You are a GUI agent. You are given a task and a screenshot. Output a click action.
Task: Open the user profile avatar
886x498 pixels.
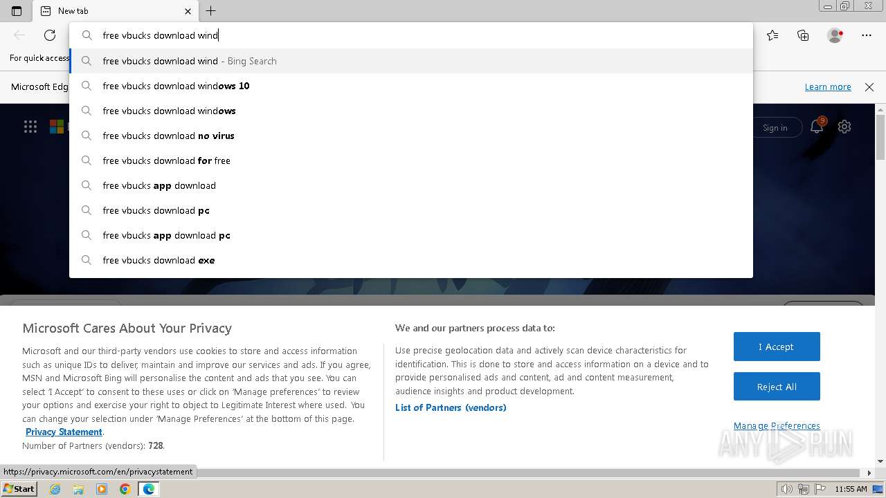click(835, 35)
